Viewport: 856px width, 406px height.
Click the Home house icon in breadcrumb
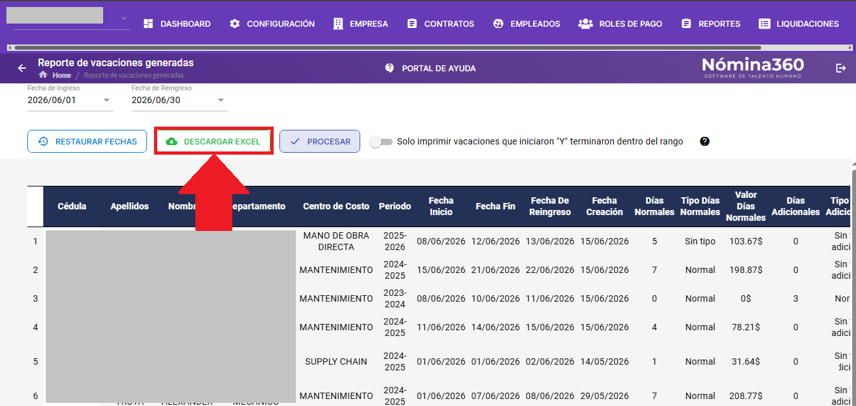point(43,75)
